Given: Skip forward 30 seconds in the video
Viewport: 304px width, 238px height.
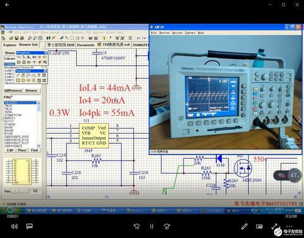Looking at the screenshot, I should coord(167,226).
